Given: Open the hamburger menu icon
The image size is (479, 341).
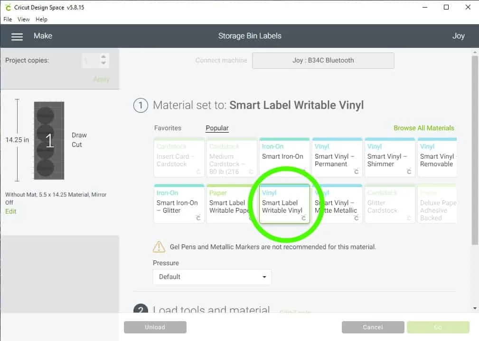Looking at the screenshot, I should (17, 36).
